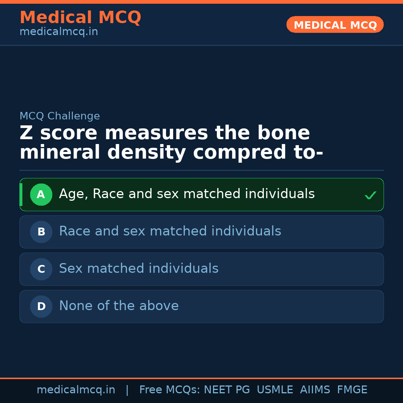Select USMLE in the footer

[x=275, y=390]
